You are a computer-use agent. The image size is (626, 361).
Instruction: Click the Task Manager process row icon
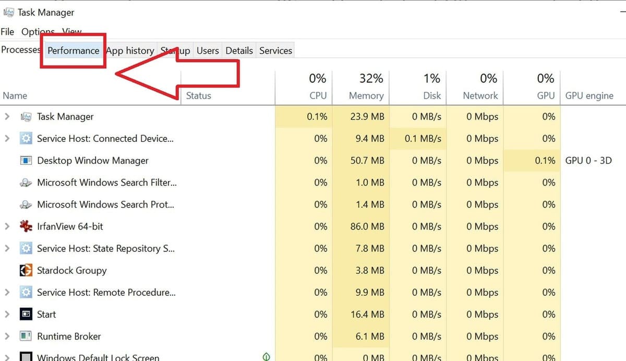pos(26,117)
